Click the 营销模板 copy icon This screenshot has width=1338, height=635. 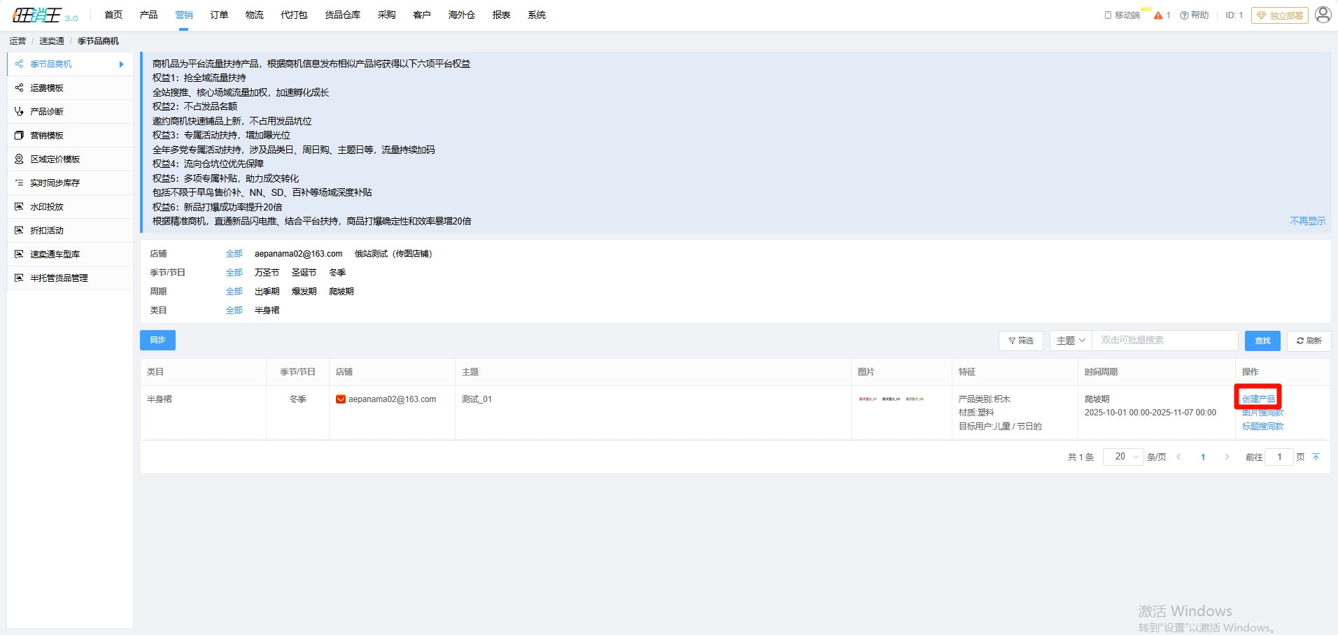coord(19,135)
